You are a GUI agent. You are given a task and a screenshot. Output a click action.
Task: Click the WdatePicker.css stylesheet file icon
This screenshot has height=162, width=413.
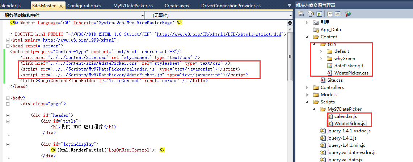[x=329, y=73]
